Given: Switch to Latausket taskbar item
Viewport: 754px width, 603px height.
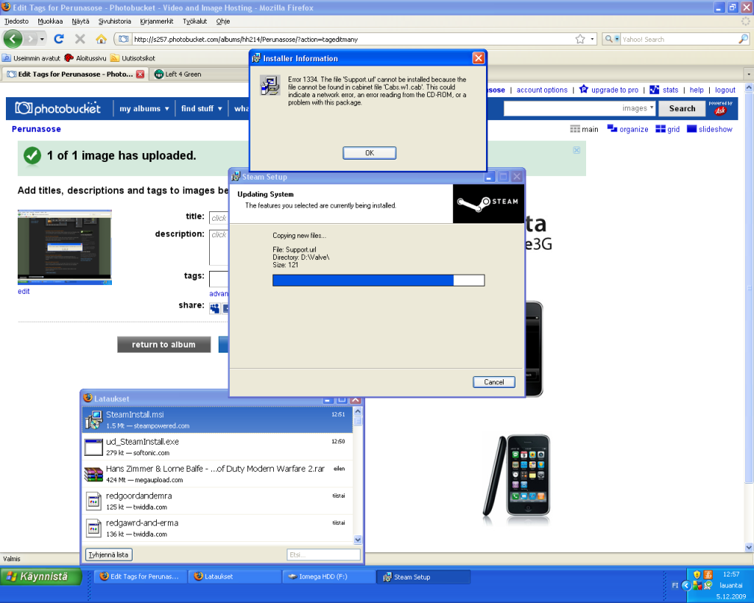Looking at the screenshot, I should pos(235,576).
